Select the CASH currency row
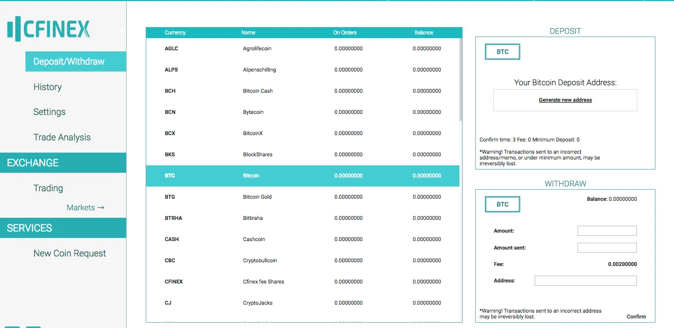 [303, 240]
